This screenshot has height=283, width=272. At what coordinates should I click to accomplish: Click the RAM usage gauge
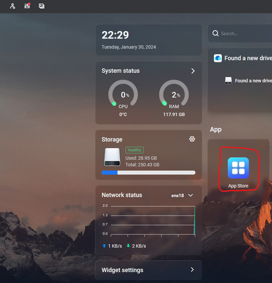(174, 95)
